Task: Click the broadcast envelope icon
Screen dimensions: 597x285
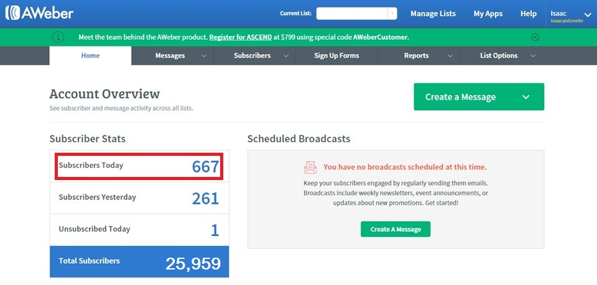Action: (x=310, y=167)
